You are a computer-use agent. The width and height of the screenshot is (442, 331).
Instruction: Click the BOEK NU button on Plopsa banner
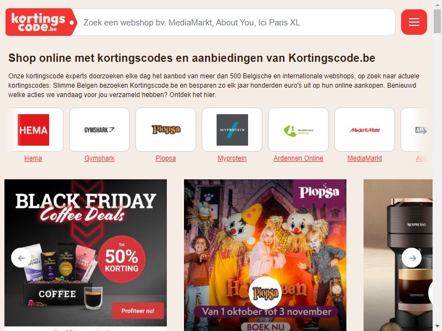tap(265, 327)
